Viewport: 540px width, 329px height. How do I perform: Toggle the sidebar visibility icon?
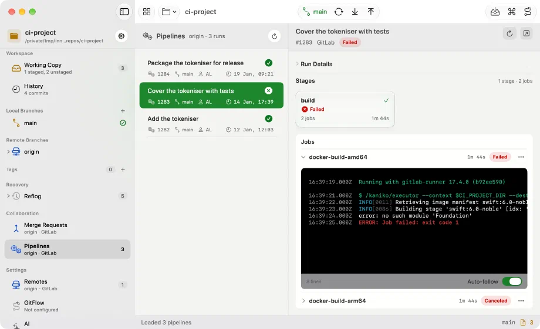(124, 12)
